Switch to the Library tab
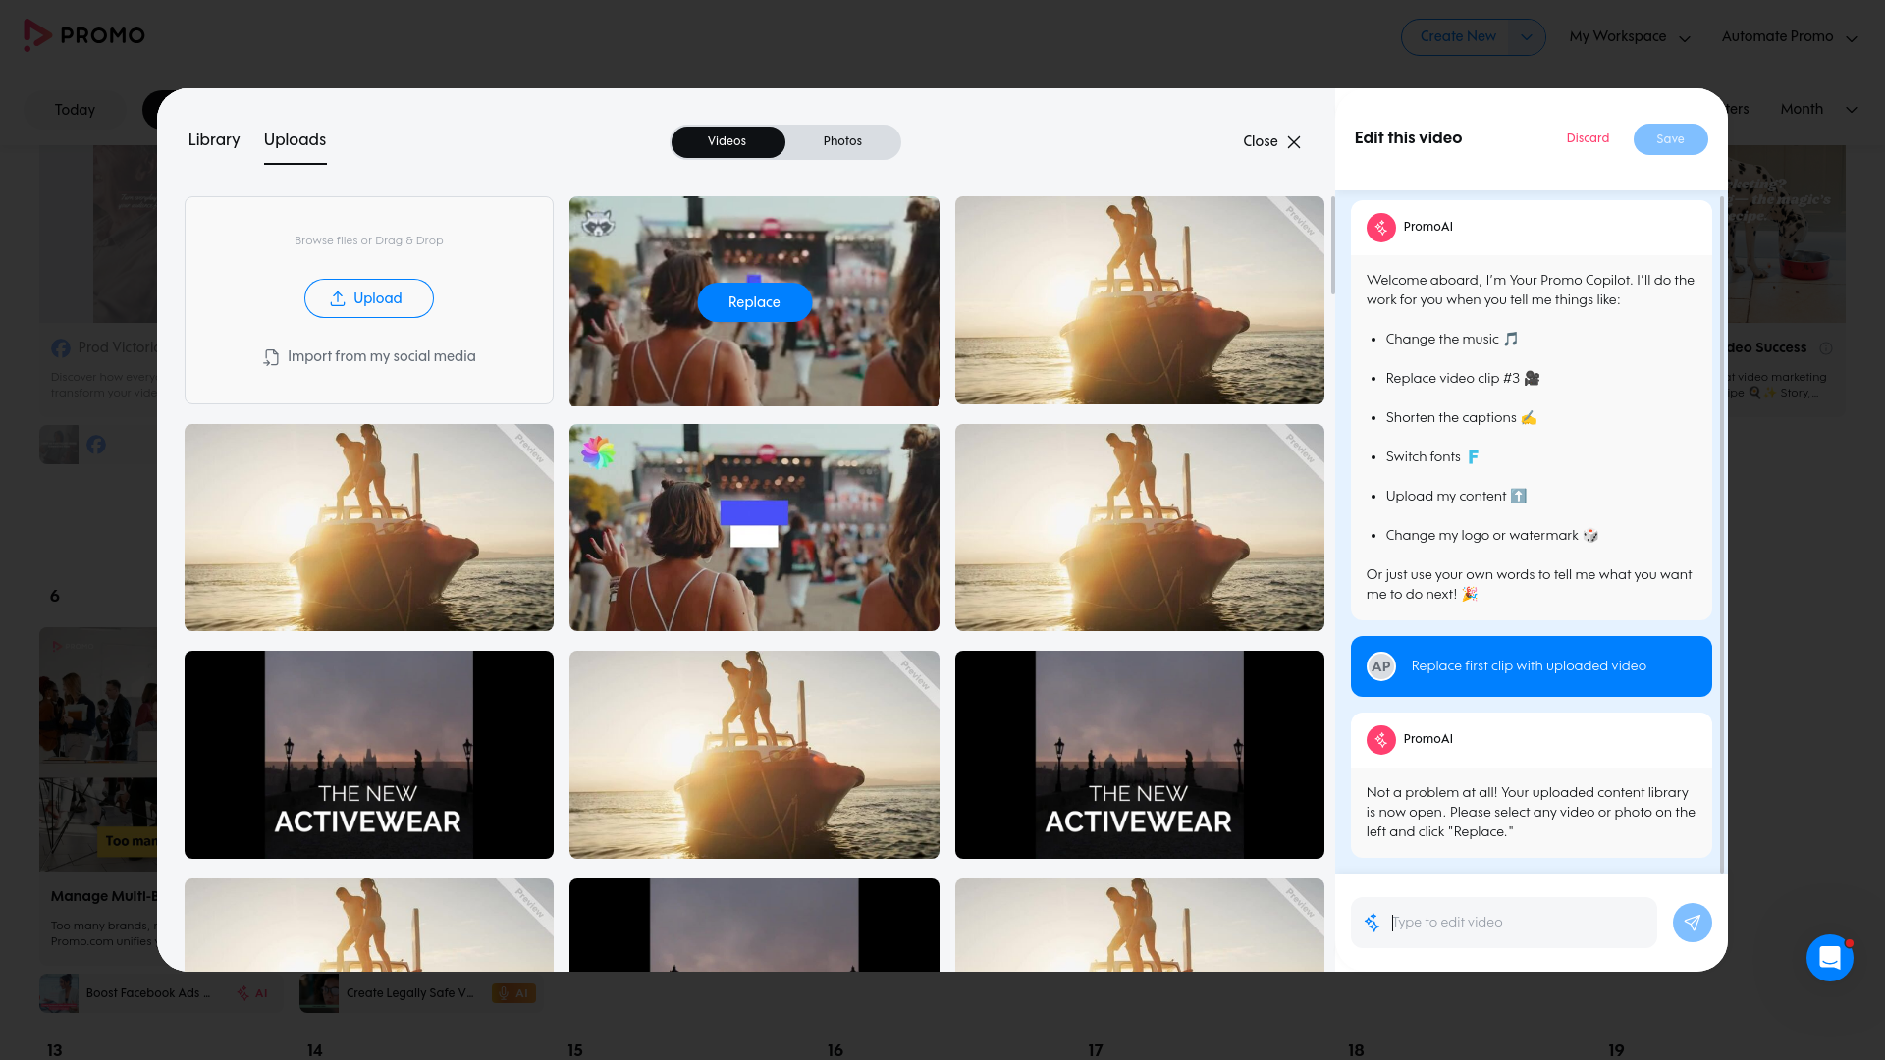This screenshot has height=1060, width=1885. point(214,140)
